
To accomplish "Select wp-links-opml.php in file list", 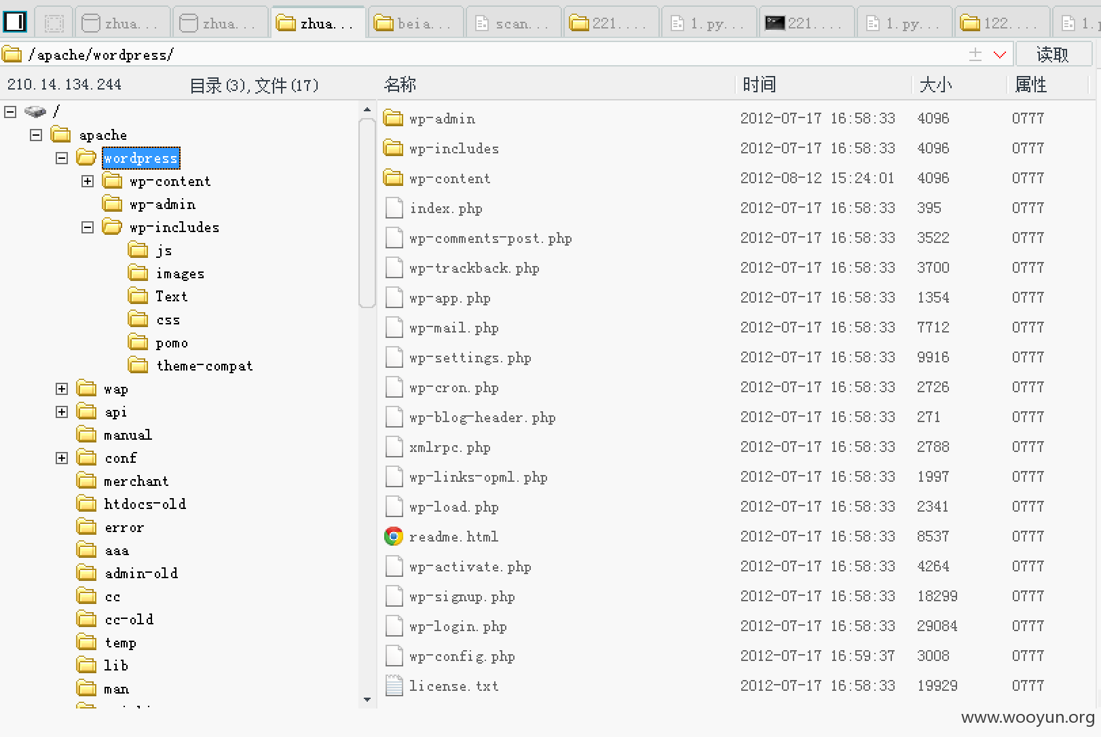I will tap(478, 476).
